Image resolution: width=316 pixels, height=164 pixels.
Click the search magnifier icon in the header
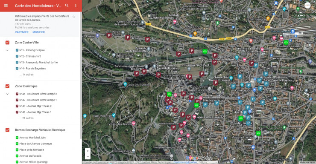pyautogui.click(x=67, y=6)
